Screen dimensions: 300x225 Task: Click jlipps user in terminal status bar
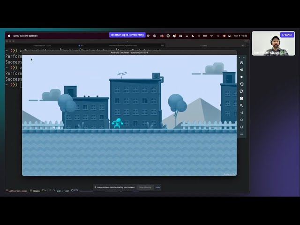pyautogui.click(x=35, y=191)
